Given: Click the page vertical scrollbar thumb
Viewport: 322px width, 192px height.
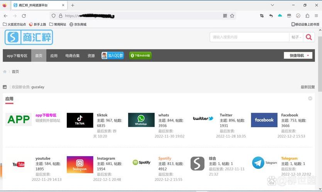Looking at the screenshot, I should point(320,64).
